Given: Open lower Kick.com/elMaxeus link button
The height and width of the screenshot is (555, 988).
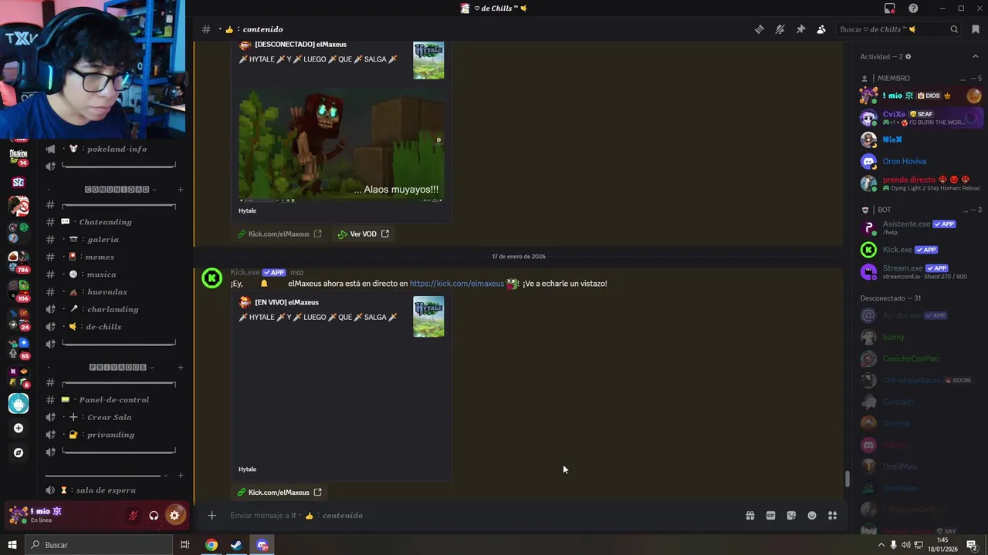Looking at the screenshot, I should 279,492.
